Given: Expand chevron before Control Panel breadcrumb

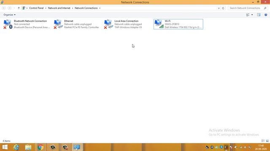Looking at the screenshot, I should click(x=27, y=8).
